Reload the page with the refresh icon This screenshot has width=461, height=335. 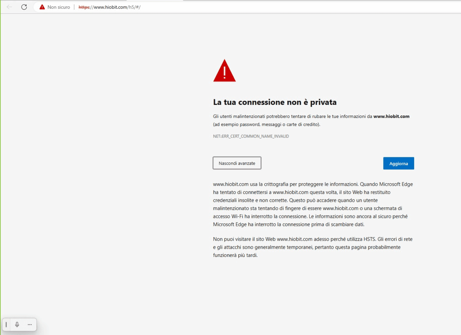pyautogui.click(x=24, y=7)
